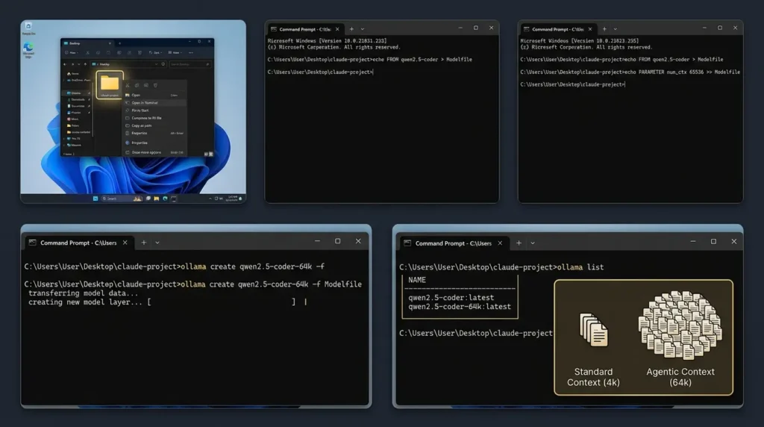Click the Up one level arrow in Explorer
This screenshot has height=427, width=764.
[x=85, y=64]
